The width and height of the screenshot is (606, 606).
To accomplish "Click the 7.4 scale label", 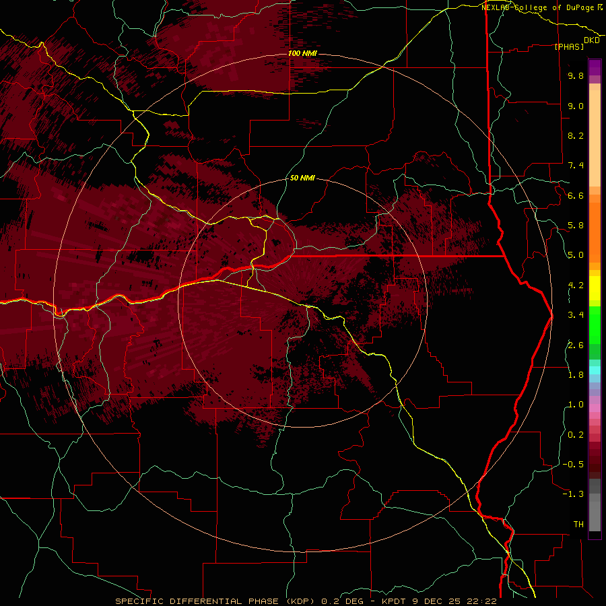I will coord(576,166).
